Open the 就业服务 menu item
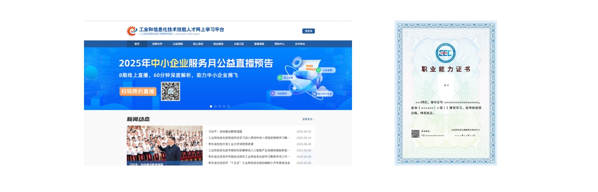This screenshot has width=598, height=192. pyautogui.click(x=218, y=44)
